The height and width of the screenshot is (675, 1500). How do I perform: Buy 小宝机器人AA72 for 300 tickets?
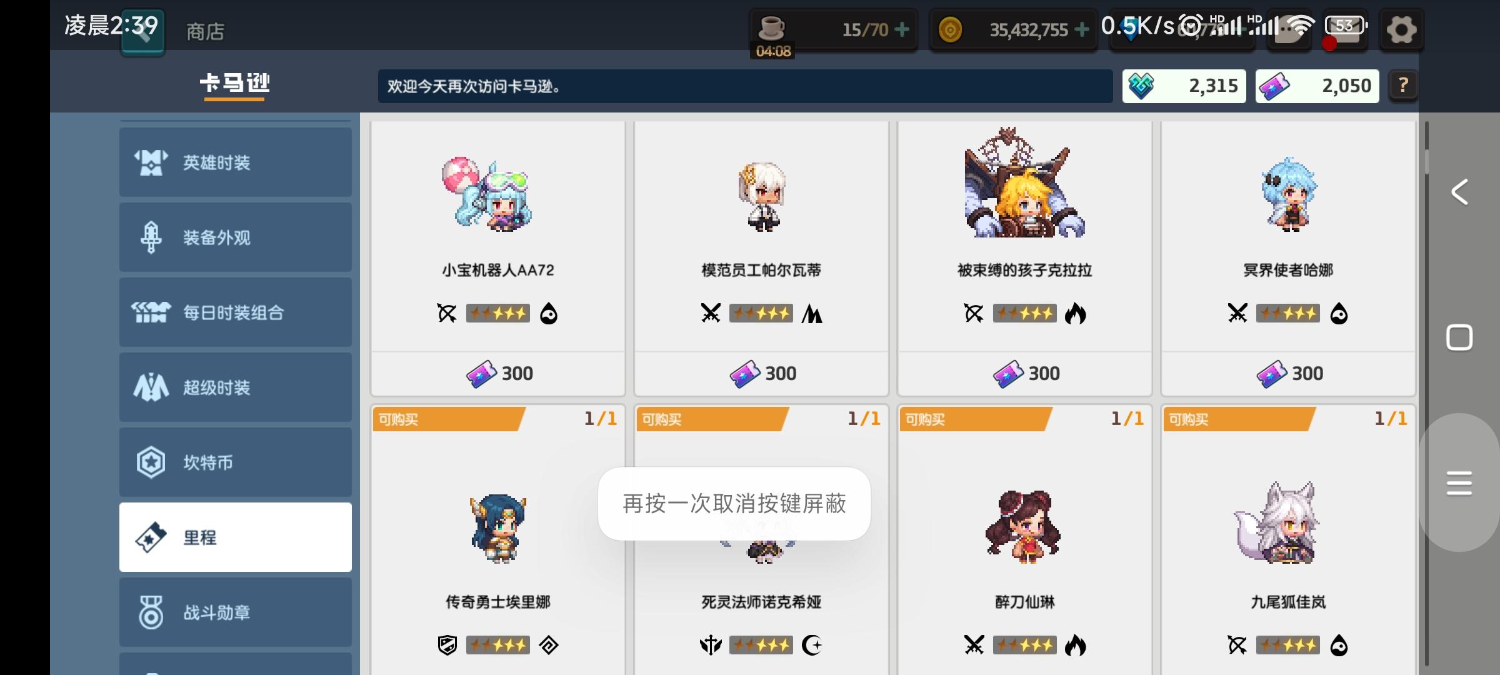pos(498,374)
